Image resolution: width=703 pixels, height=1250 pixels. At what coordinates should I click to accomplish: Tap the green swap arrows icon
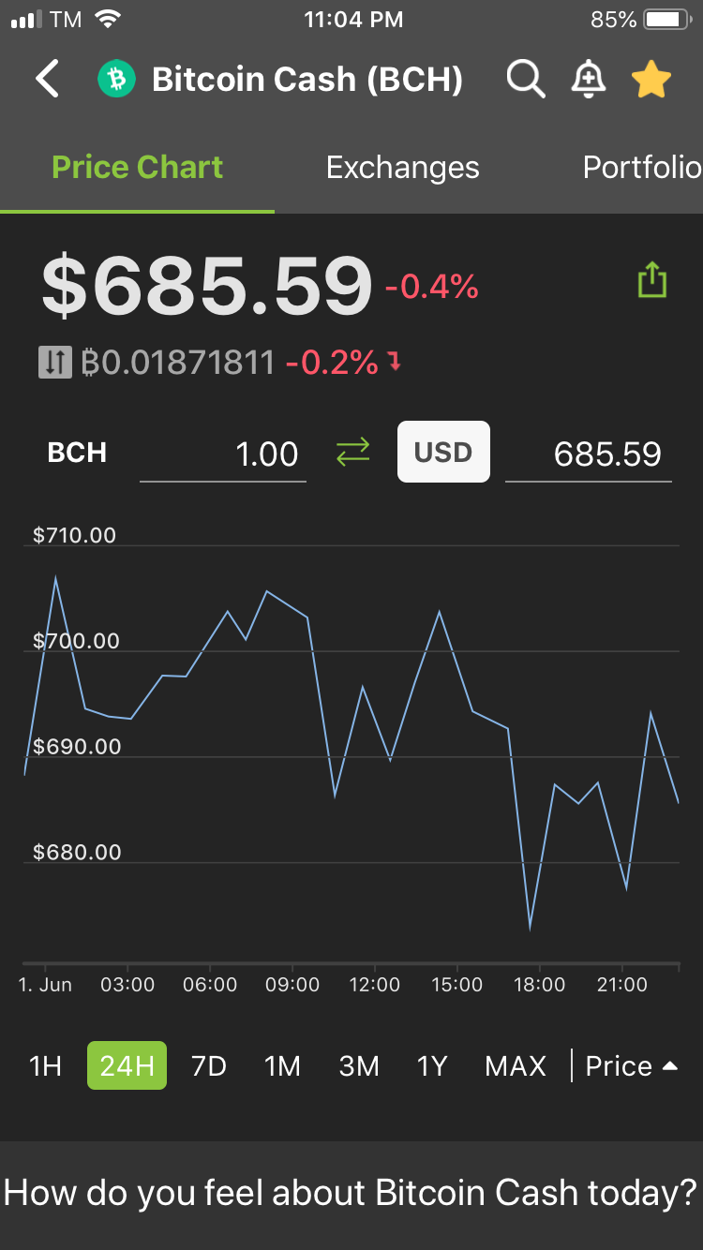pyautogui.click(x=353, y=453)
